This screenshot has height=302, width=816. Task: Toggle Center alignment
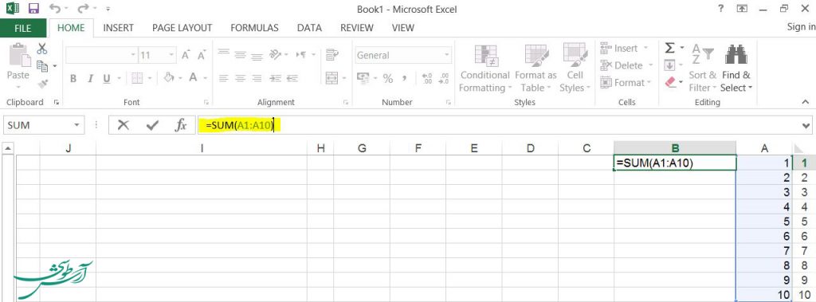[x=240, y=79]
